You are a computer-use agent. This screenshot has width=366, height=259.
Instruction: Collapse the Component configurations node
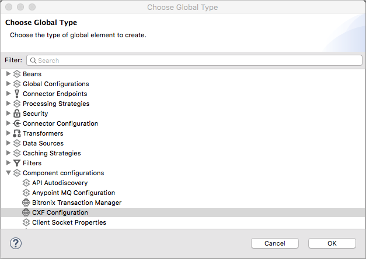tap(8, 173)
